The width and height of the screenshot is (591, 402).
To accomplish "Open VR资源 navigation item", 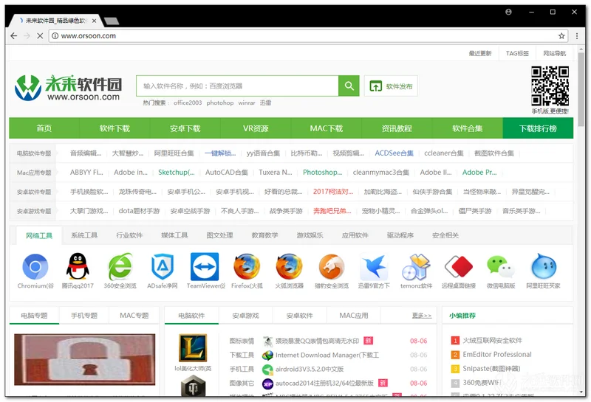I will [x=256, y=128].
